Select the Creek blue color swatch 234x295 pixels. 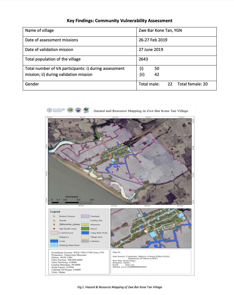click(54, 241)
